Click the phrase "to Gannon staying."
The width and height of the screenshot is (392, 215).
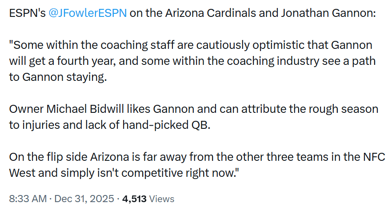(x=58, y=77)
